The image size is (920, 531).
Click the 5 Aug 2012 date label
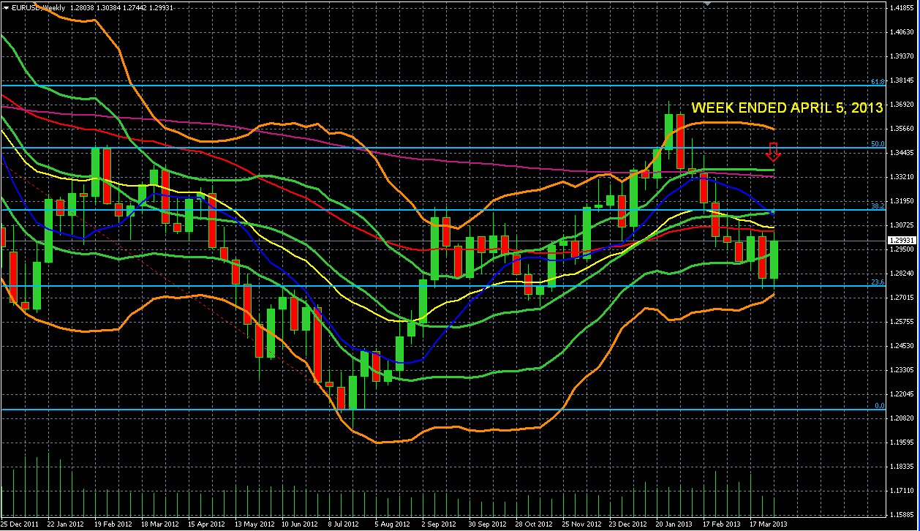391,524
